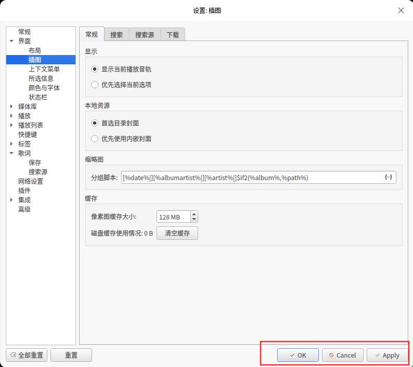Select 高级 in the settings tree
Screen dimensions: 413x367
click(x=24, y=209)
